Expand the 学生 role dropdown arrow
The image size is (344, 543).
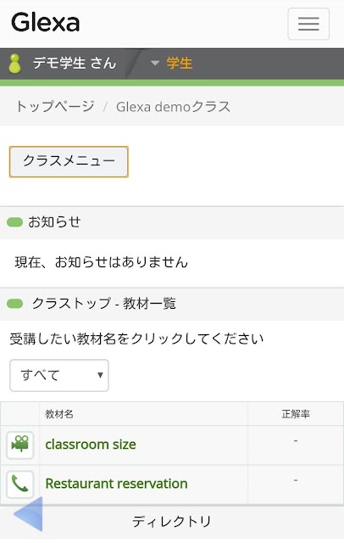pyautogui.click(x=155, y=63)
